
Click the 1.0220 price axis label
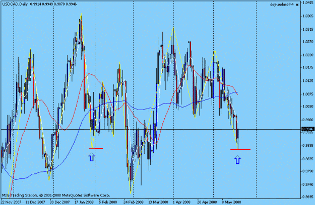[x=308, y=55]
